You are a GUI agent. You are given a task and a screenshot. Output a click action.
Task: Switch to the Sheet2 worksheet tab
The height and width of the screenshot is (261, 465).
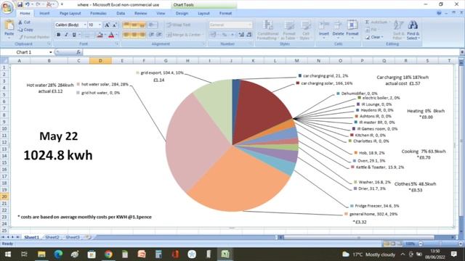coord(52,237)
